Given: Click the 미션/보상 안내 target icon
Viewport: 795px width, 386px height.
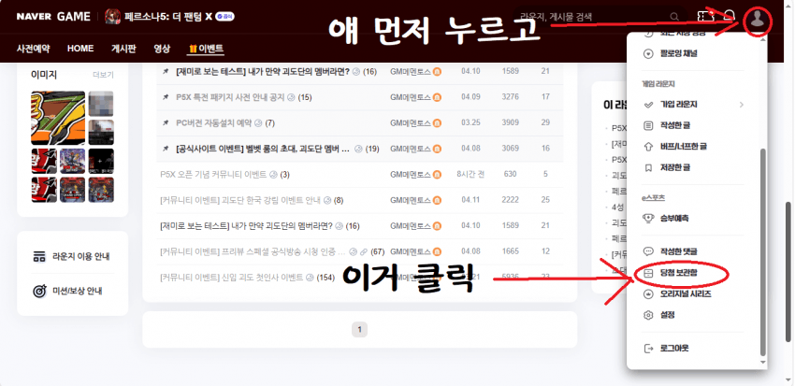Looking at the screenshot, I should (x=39, y=292).
